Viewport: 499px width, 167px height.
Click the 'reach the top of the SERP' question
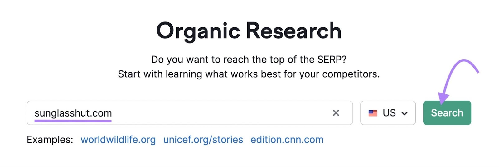tap(249, 60)
